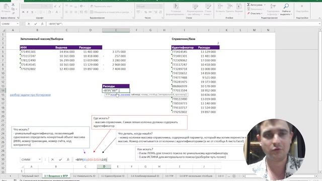Click the Insert Function fx icon
Screen dimensions: 322x181
coord(42,24)
